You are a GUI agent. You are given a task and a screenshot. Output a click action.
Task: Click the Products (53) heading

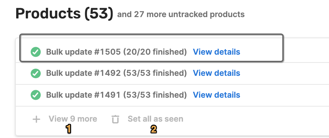pyautogui.click(x=65, y=14)
